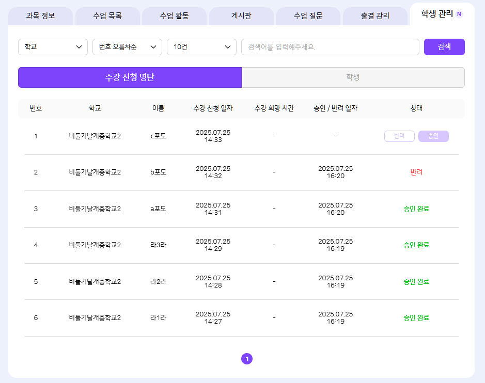Click 승인 button for c포도
Screen dimensions: 485x383
pyautogui.click(x=433, y=136)
